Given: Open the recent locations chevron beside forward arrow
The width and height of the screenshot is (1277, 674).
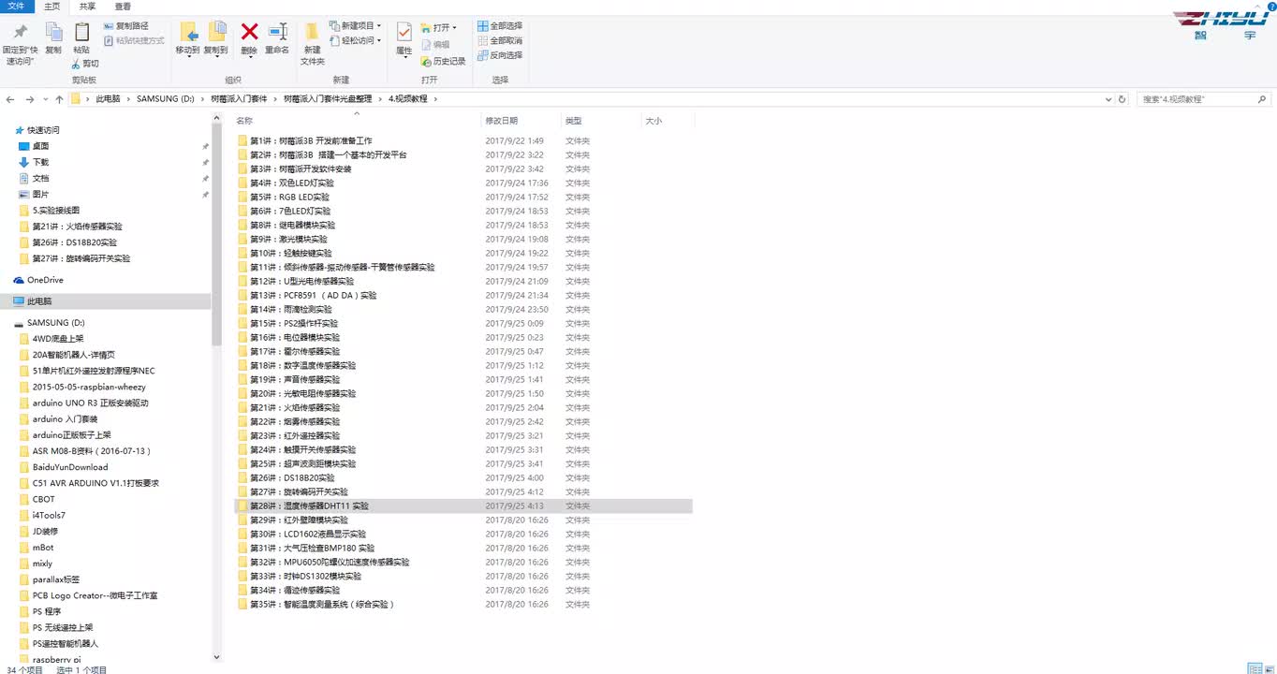Looking at the screenshot, I should [x=46, y=99].
